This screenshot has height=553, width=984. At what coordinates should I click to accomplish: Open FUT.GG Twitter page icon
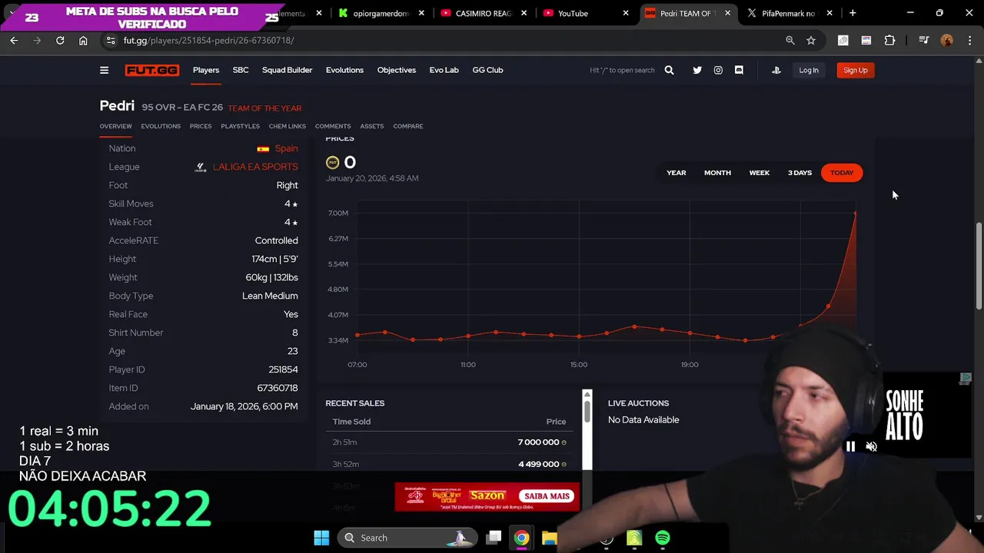[x=697, y=70]
